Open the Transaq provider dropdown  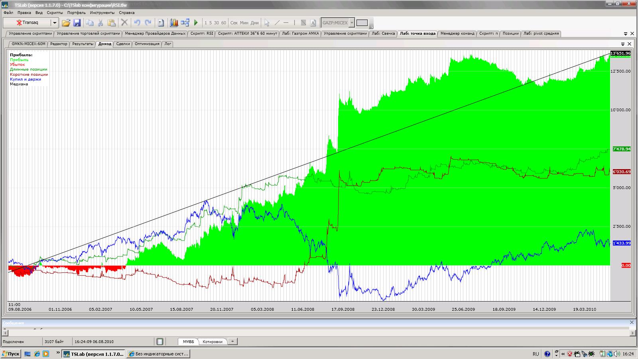[x=55, y=23]
